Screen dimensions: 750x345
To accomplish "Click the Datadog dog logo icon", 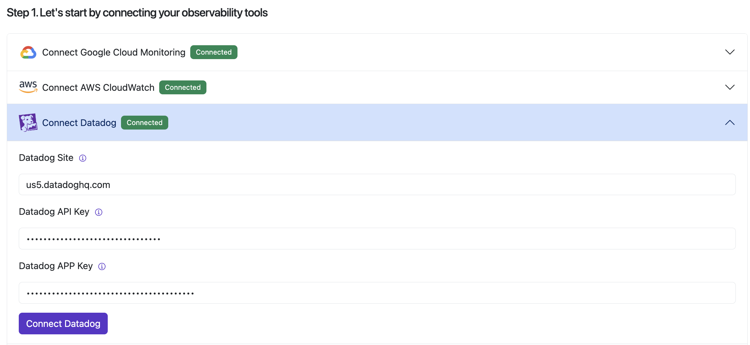I will (28, 122).
